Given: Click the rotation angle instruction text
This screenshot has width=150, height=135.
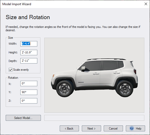Looking at the screenshot, I should 73,28.
